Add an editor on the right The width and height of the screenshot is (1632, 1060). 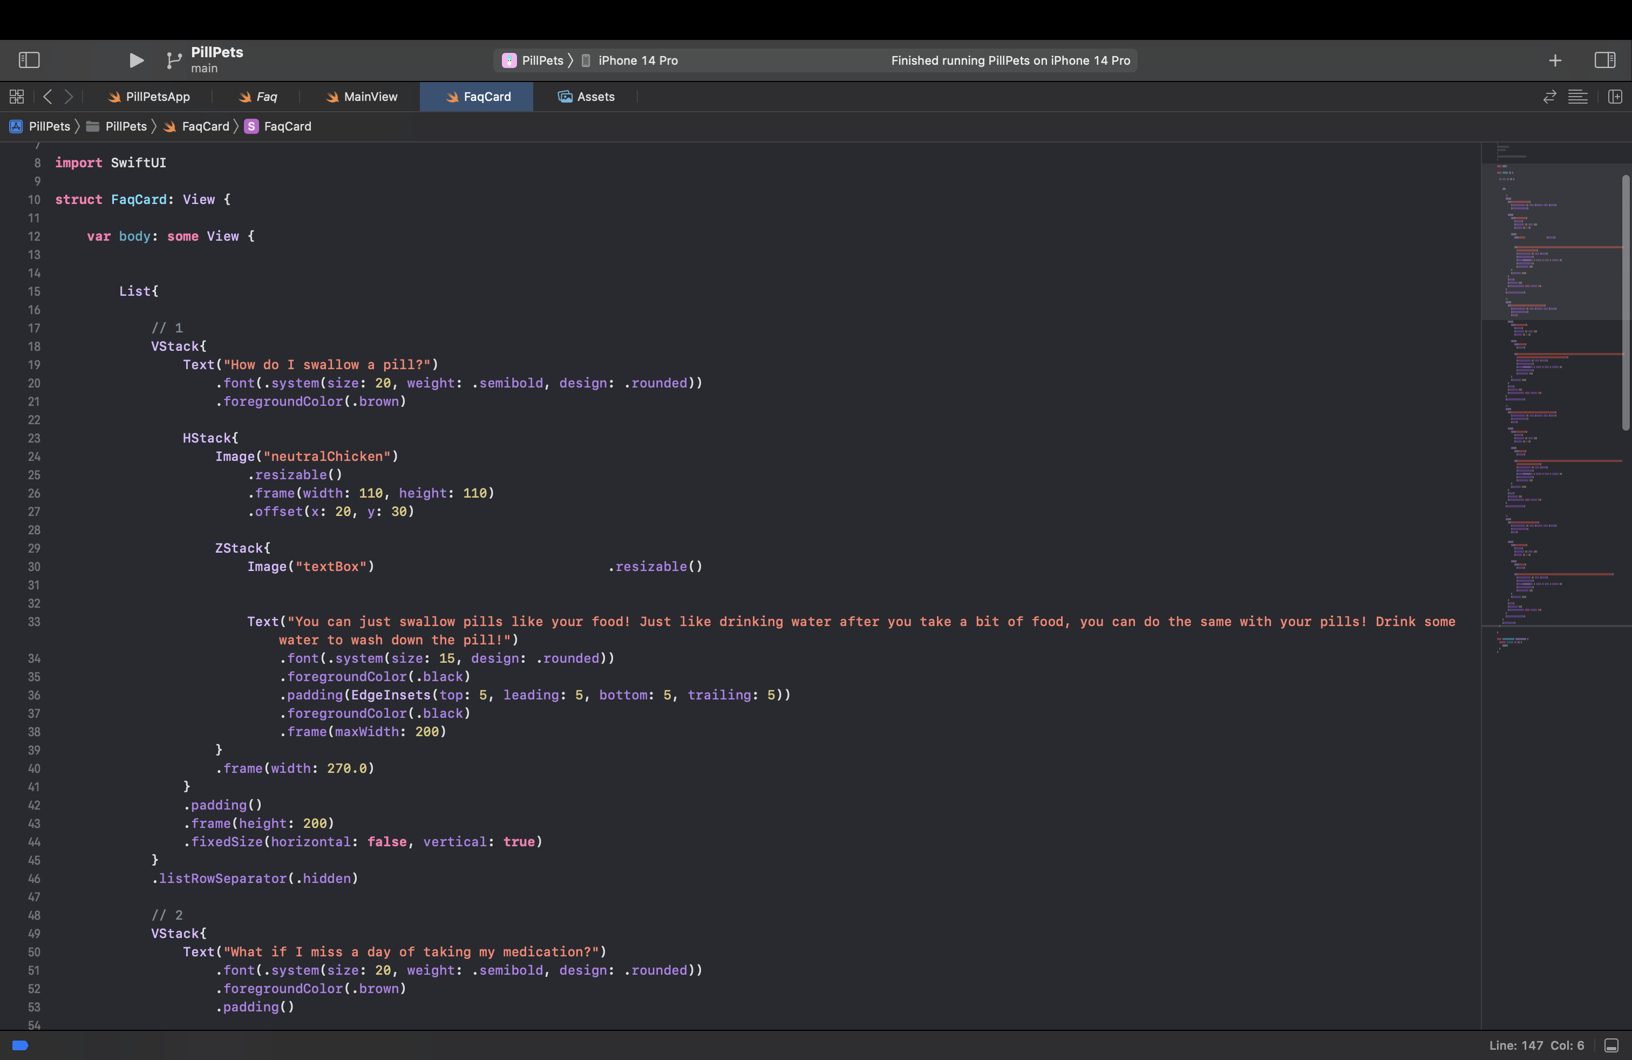click(x=1615, y=97)
